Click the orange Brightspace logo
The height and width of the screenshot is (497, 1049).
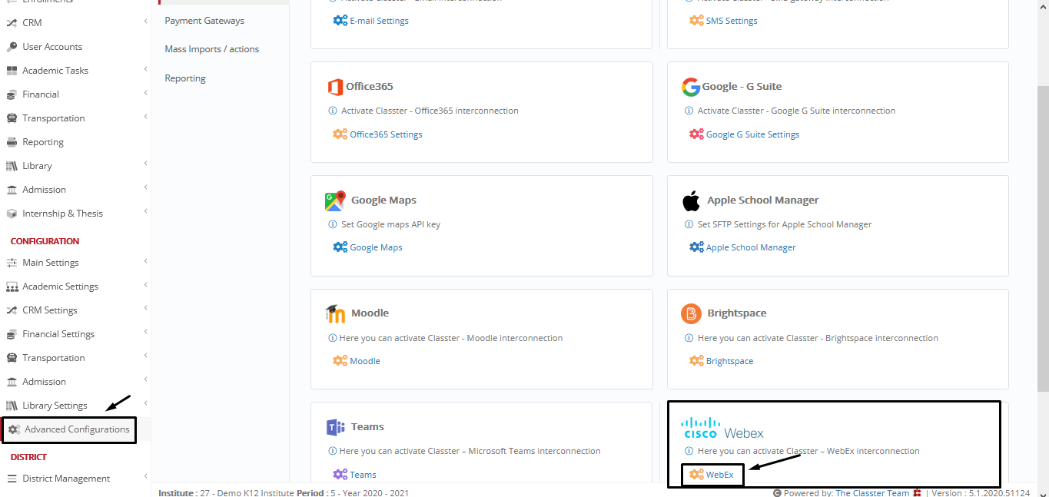[691, 313]
